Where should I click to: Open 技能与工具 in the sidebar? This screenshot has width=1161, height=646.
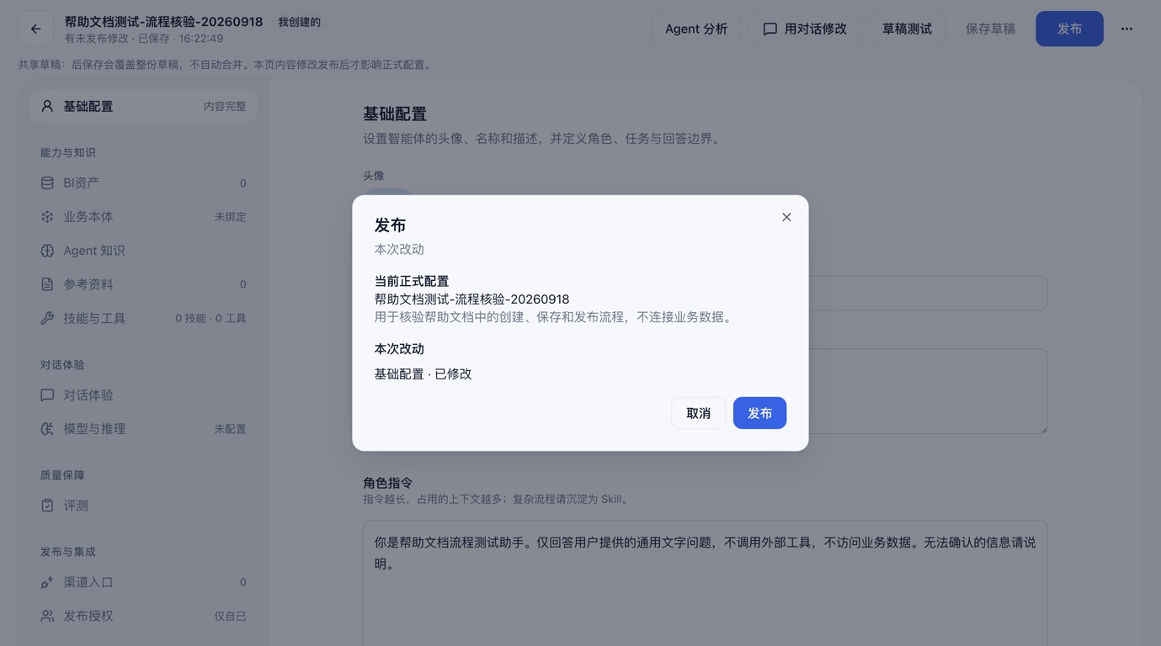coord(143,318)
